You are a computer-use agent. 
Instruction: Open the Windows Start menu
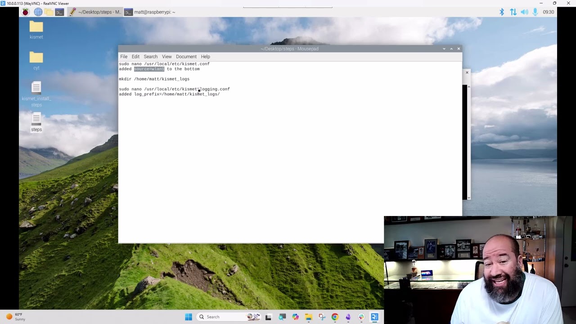189,317
